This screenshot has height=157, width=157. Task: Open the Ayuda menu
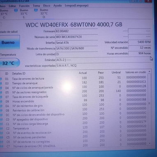pyautogui.click(x=58, y=6)
